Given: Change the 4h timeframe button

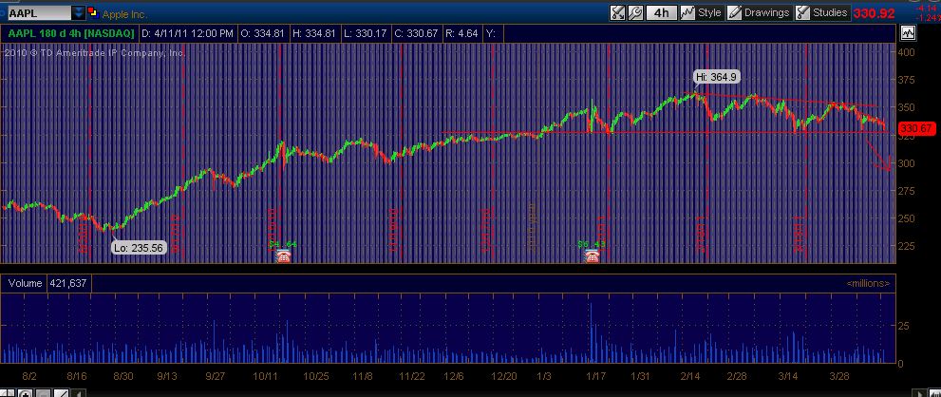Looking at the screenshot, I should tap(661, 12).
